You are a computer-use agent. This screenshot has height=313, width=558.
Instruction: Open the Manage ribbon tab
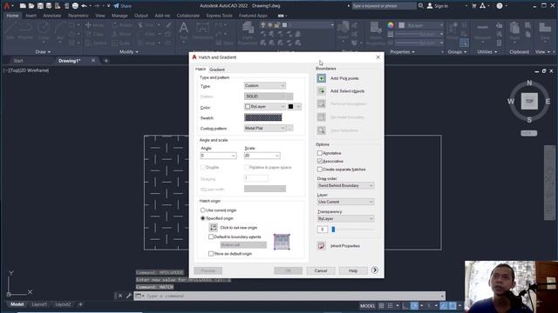(x=119, y=16)
